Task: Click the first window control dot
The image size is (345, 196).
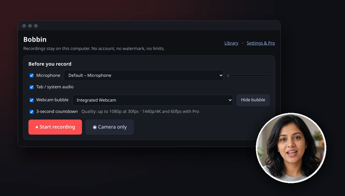Action: (24, 26)
